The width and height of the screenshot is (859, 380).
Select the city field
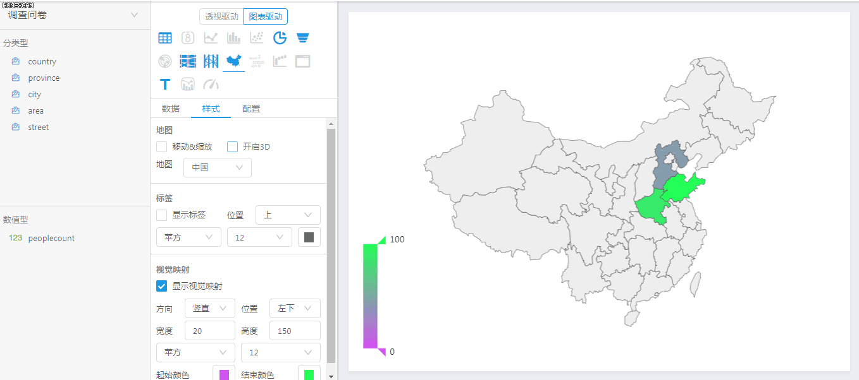pyautogui.click(x=35, y=94)
